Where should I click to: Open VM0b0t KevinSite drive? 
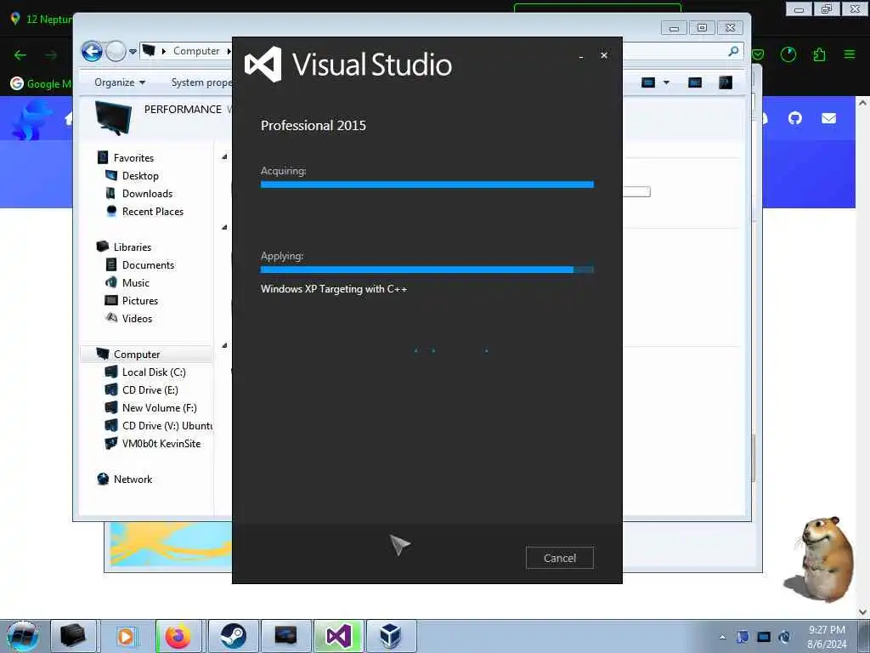161,443
